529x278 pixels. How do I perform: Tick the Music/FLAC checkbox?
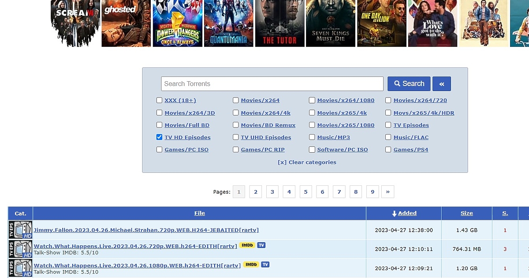pos(388,137)
